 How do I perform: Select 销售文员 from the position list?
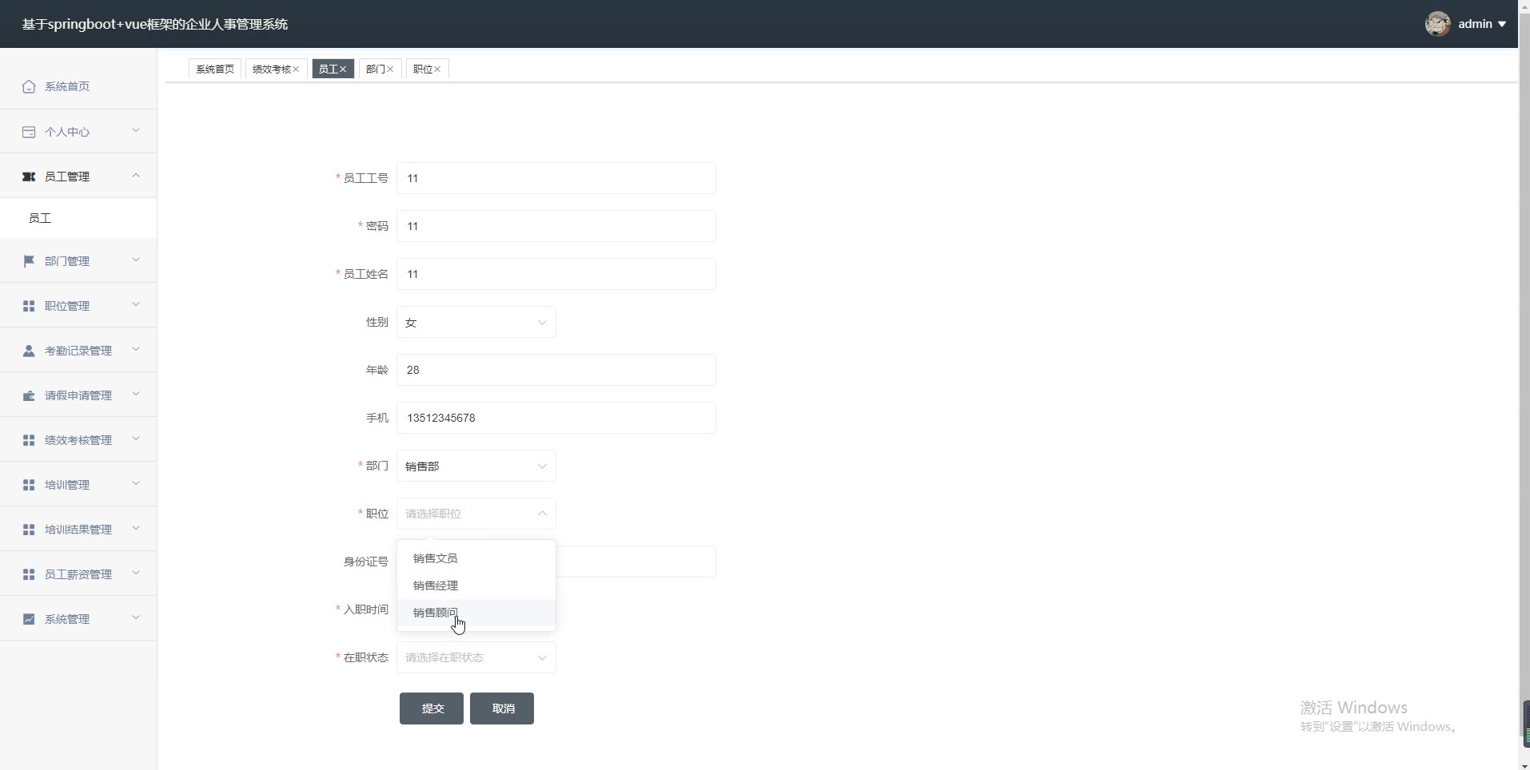click(476, 558)
